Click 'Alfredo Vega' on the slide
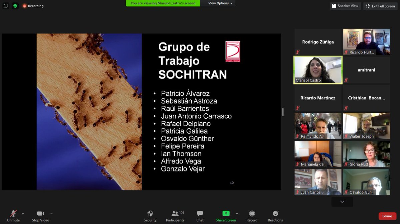The image size is (400, 224). point(181,161)
